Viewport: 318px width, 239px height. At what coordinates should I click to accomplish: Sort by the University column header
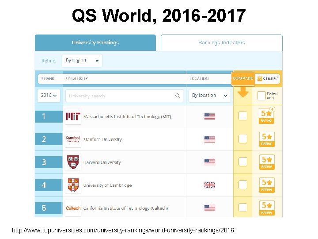pos(77,79)
